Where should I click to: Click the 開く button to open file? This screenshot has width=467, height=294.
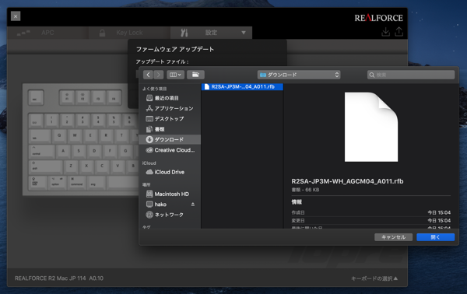(435, 237)
